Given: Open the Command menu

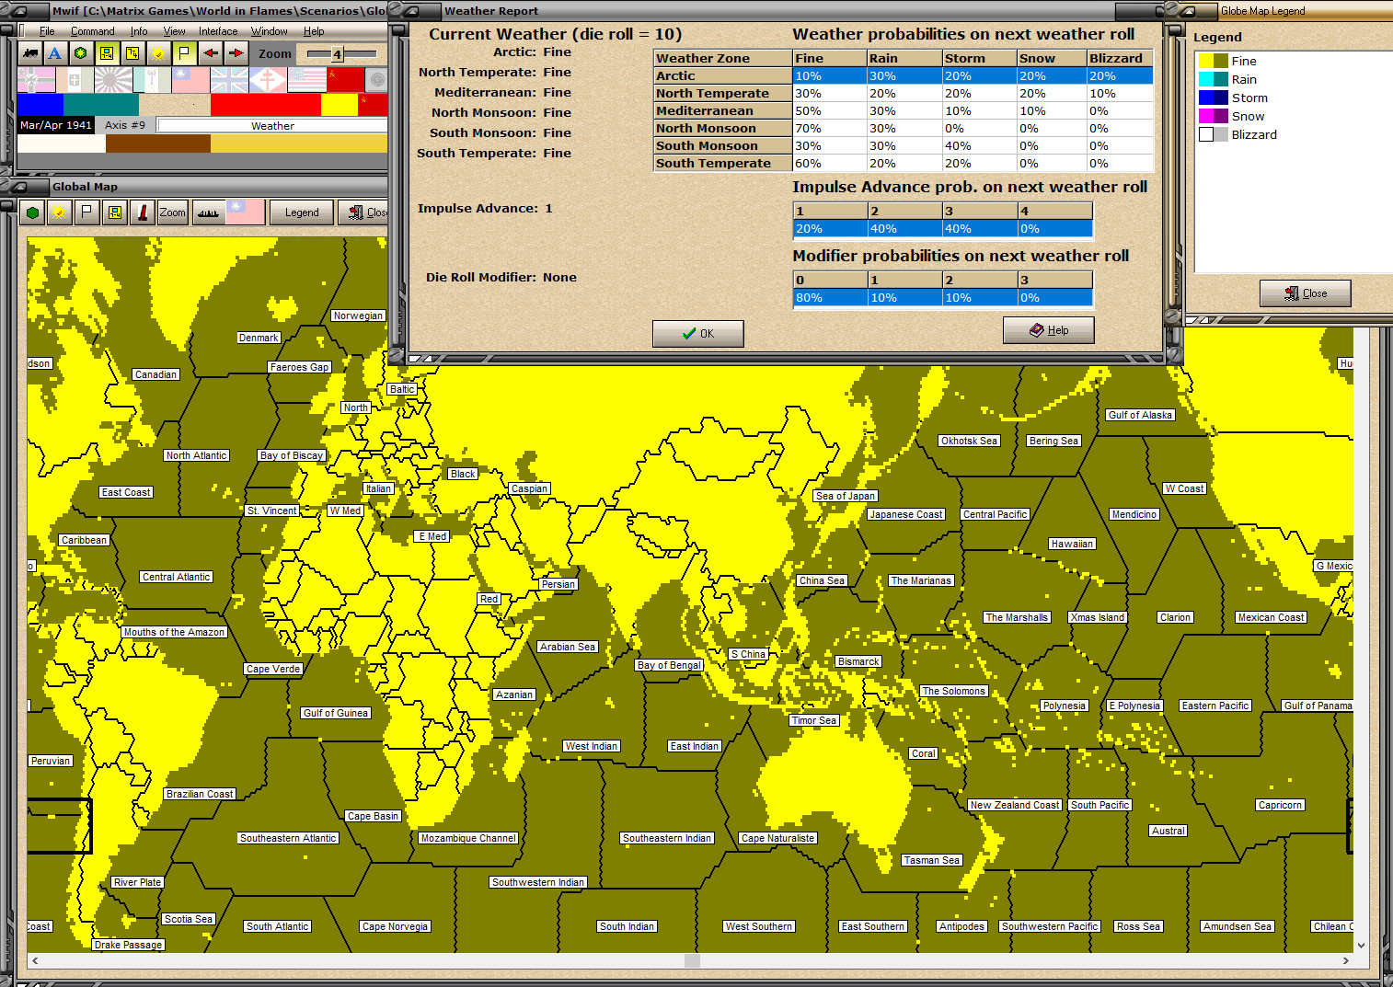Looking at the screenshot, I should tap(93, 31).
